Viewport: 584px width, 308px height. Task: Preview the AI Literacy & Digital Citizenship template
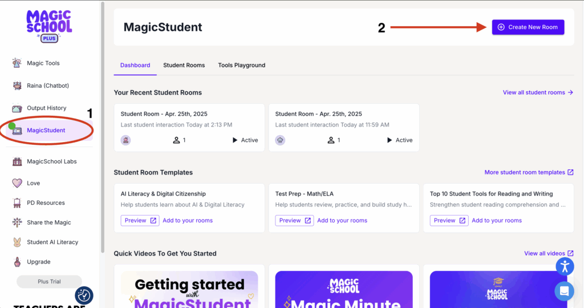[x=140, y=221]
